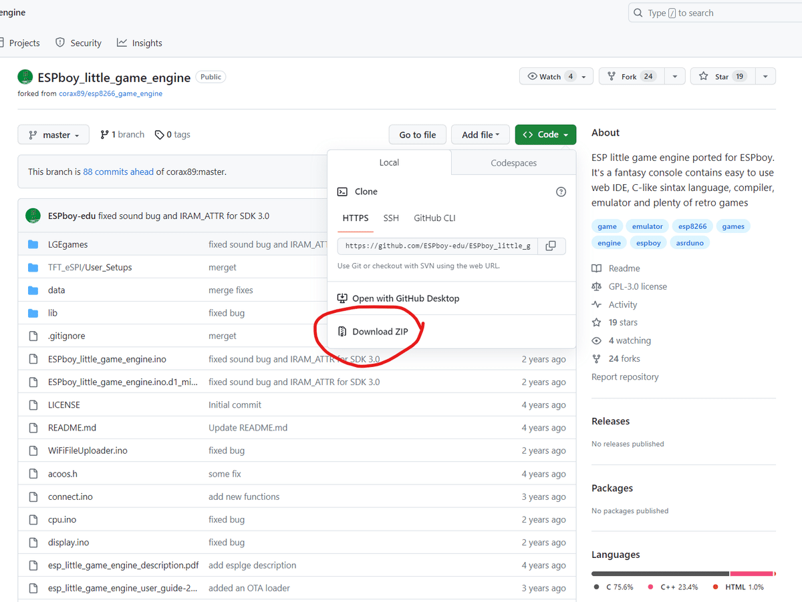This screenshot has width=802, height=602.
Task: Click Report repository link
Action: [625, 376]
